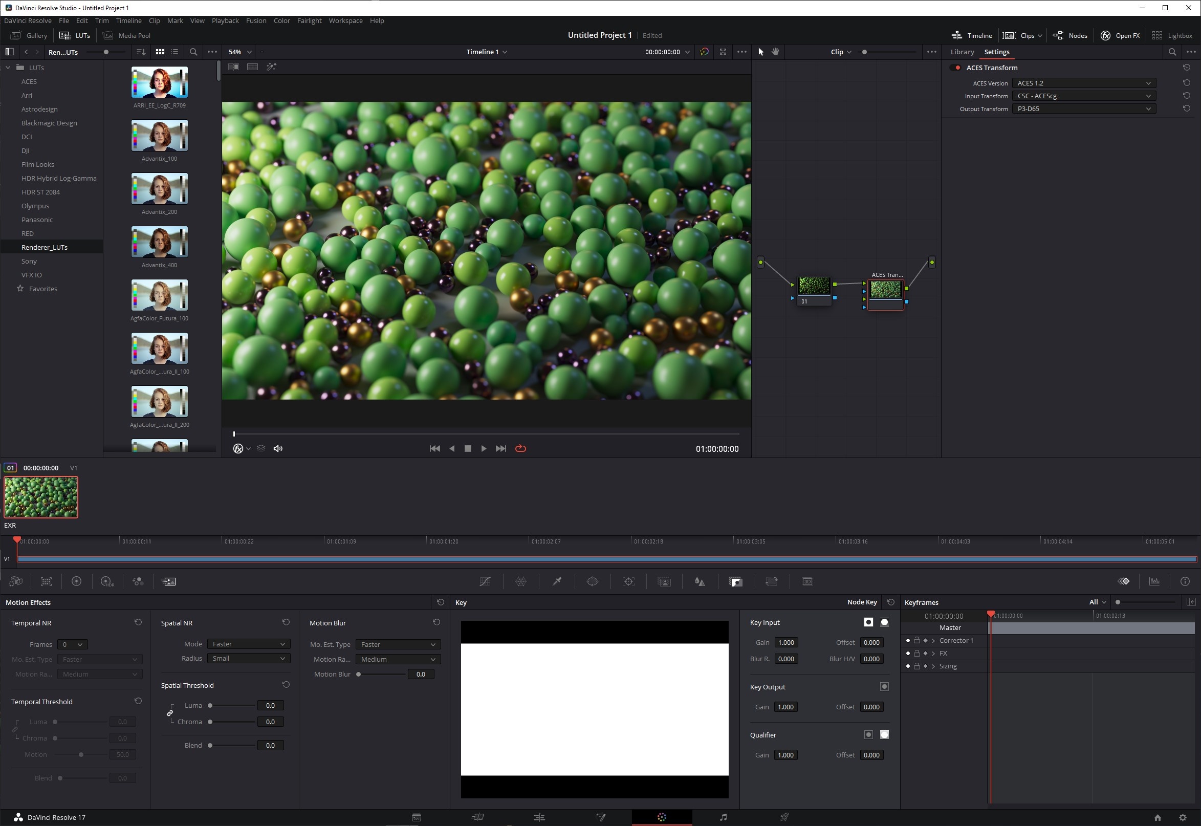
Task: Click the image wipe magic wand icon
Action: click(271, 67)
